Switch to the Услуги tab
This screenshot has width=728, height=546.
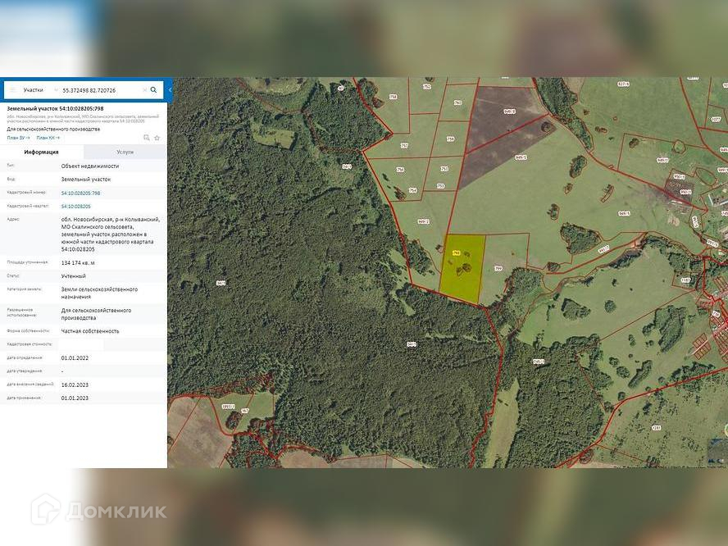click(x=125, y=152)
